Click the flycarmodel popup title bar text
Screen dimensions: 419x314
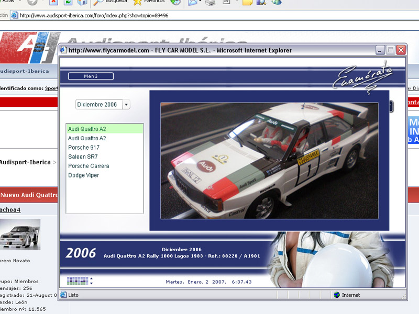(x=180, y=50)
